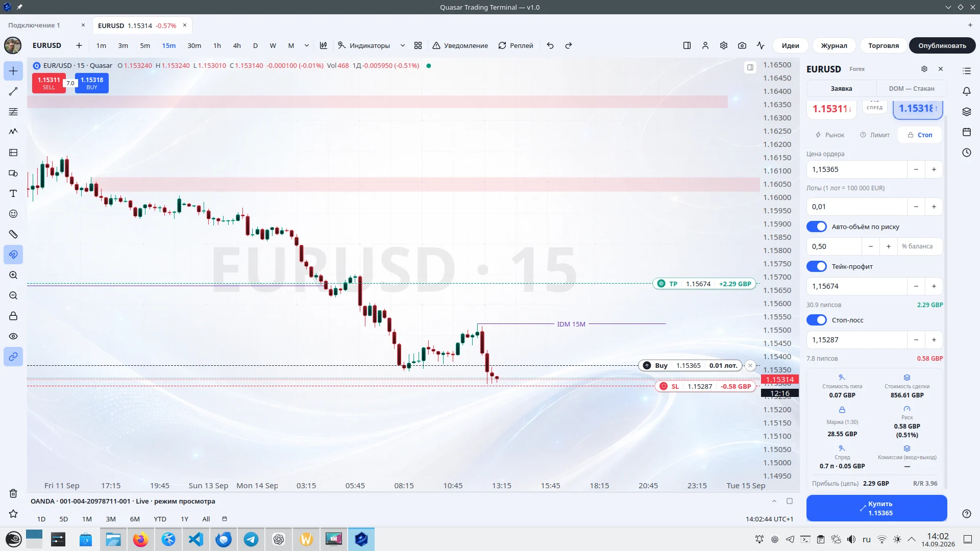Open the layout grid selector
The height and width of the screenshot is (551, 980).
pos(418,45)
